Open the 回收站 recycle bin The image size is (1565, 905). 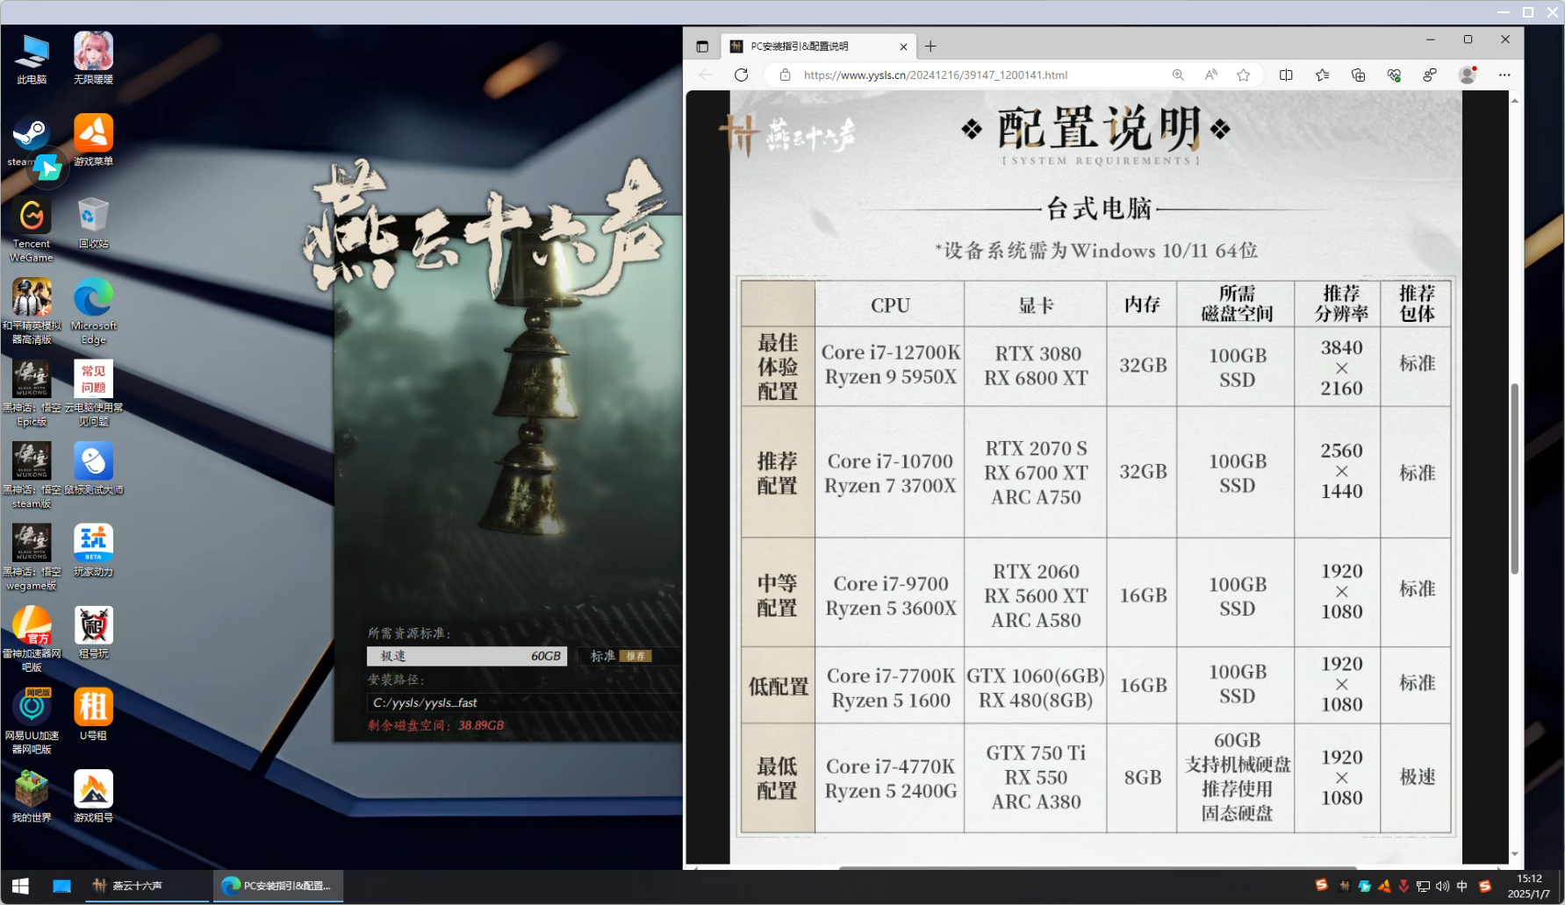point(93,223)
